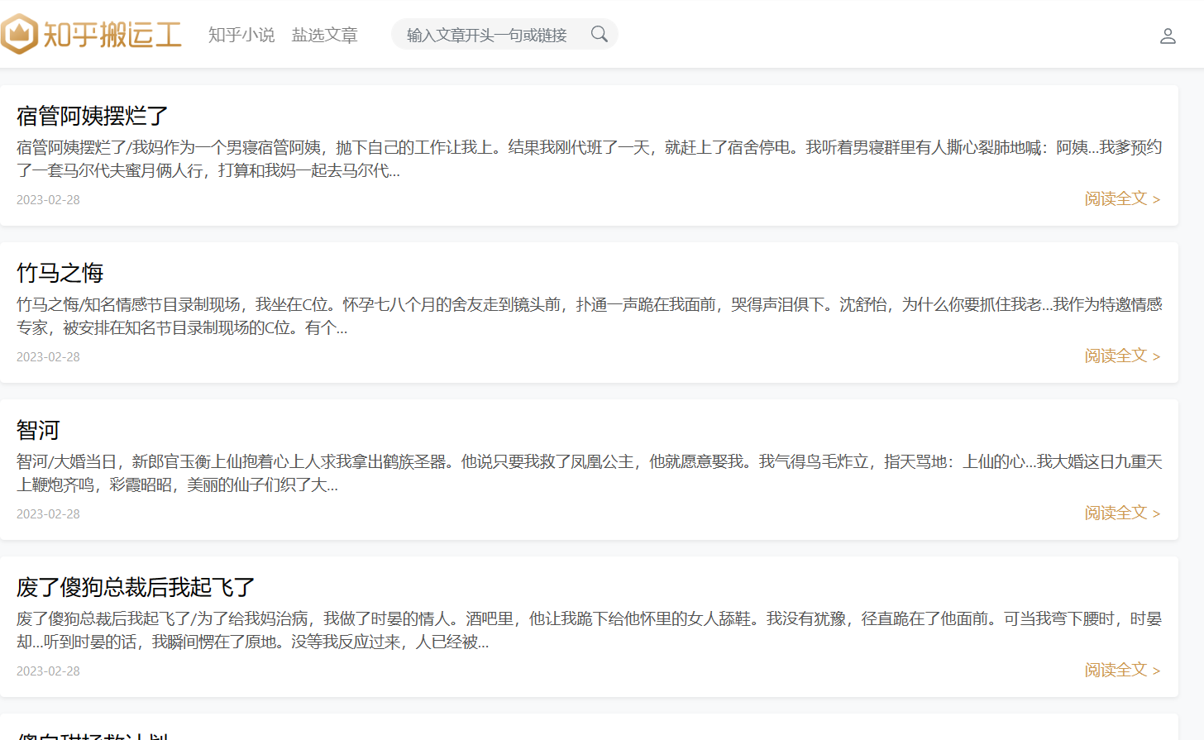Click date 2023-02-28 under 宿管阿姨摆烂了

coord(48,199)
